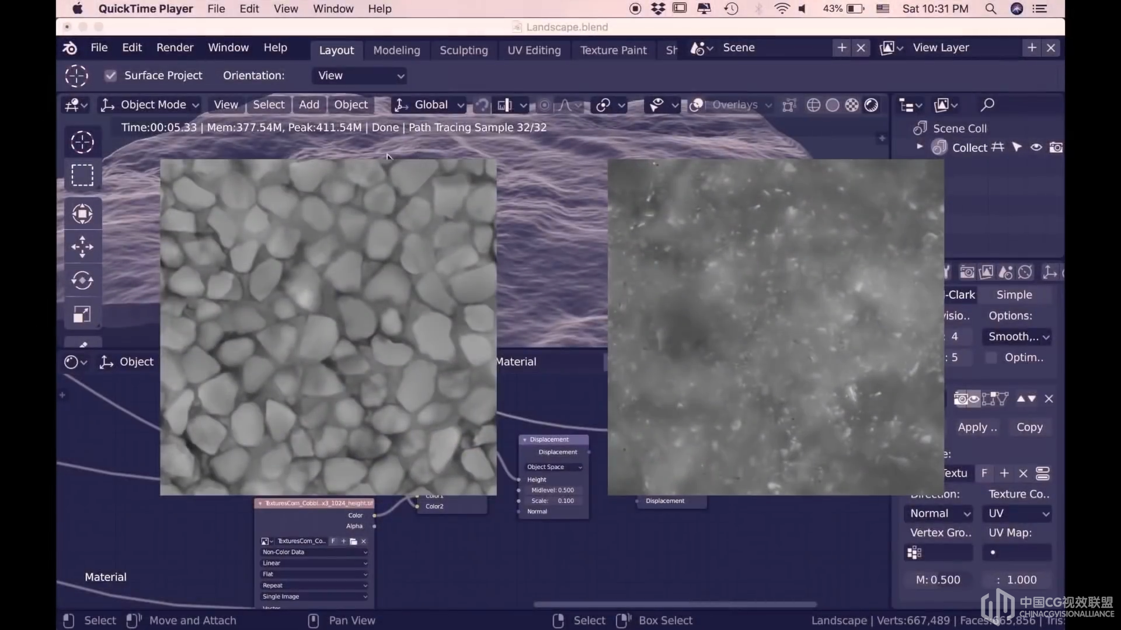Expand the Collection tree row
The width and height of the screenshot is (1121, 630).
click(x=920, y=147)
